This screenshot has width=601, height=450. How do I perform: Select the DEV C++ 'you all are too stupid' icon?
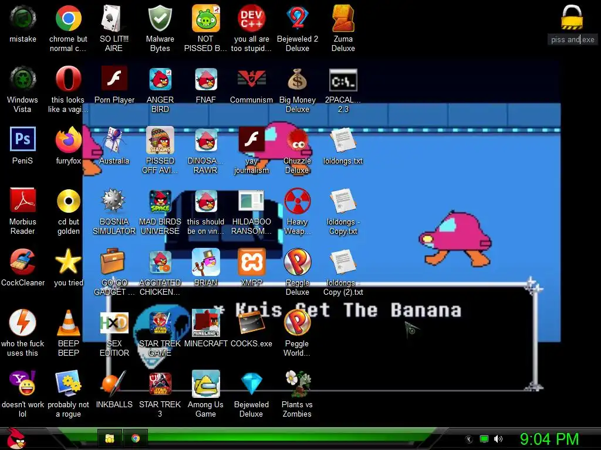pos(251,18)
